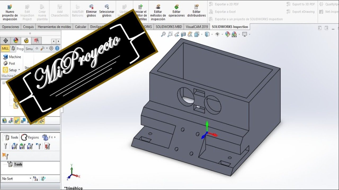Switch to the VisualCAM 2019 tab
The image size is (339, 190).
[x=197, y=27]
